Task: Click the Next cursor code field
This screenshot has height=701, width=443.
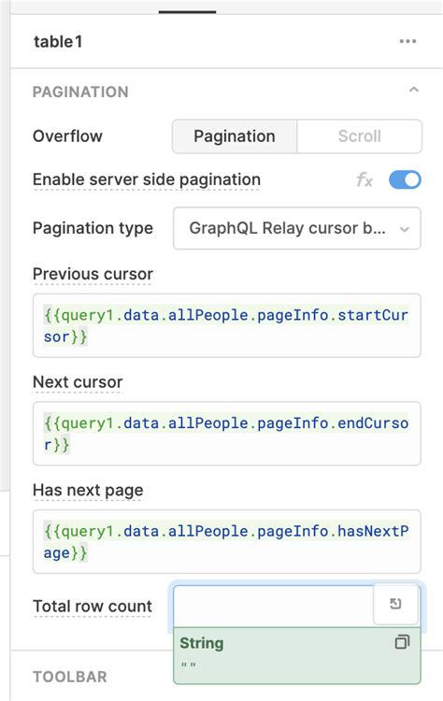Action: tap(227, 434)
